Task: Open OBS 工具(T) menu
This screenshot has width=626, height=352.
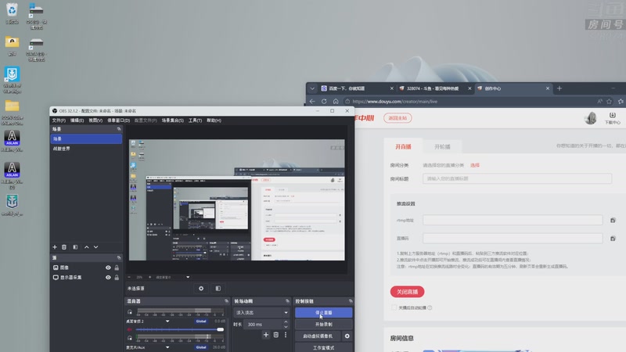Action: pos(195,120)
